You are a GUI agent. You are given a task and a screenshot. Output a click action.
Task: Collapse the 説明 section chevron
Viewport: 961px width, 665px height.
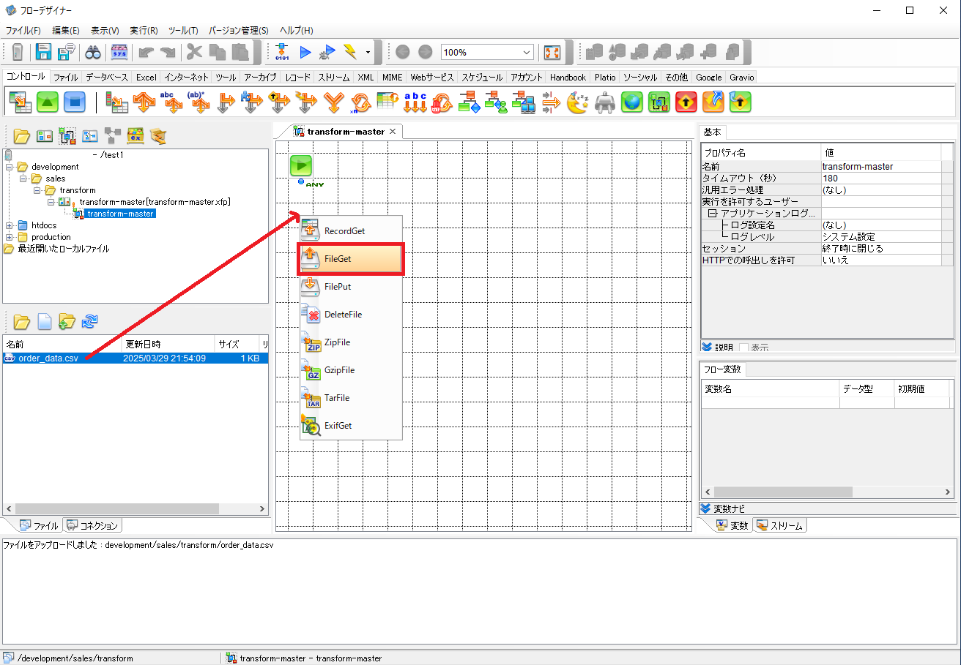pos(707,347)
